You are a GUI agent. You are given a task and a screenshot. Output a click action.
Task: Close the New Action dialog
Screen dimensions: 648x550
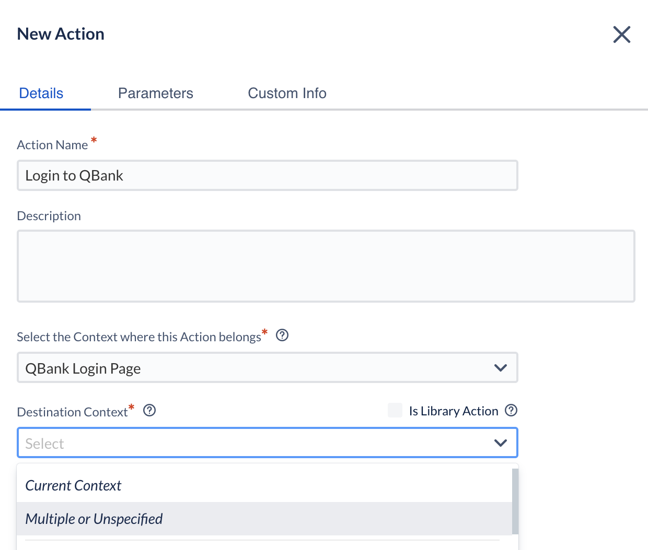coord(621,34)
